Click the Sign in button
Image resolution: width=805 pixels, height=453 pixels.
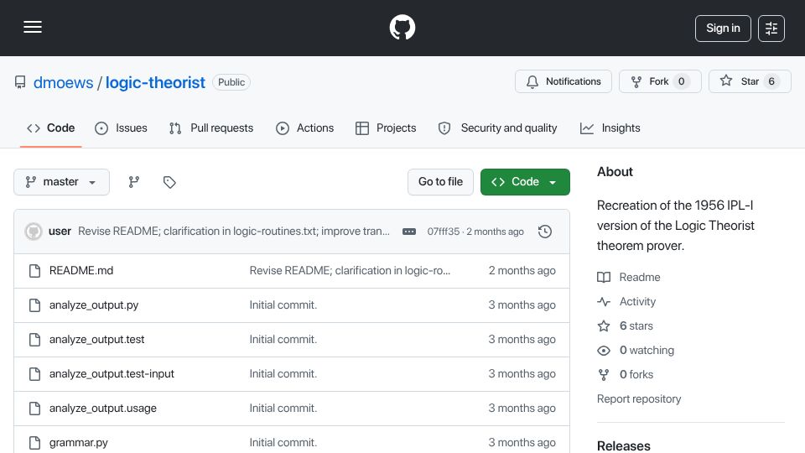(x=723, y=29)
